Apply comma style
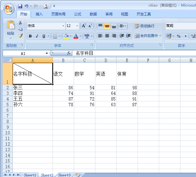Viewport: 196px width, 177px height. coord(185,36)
